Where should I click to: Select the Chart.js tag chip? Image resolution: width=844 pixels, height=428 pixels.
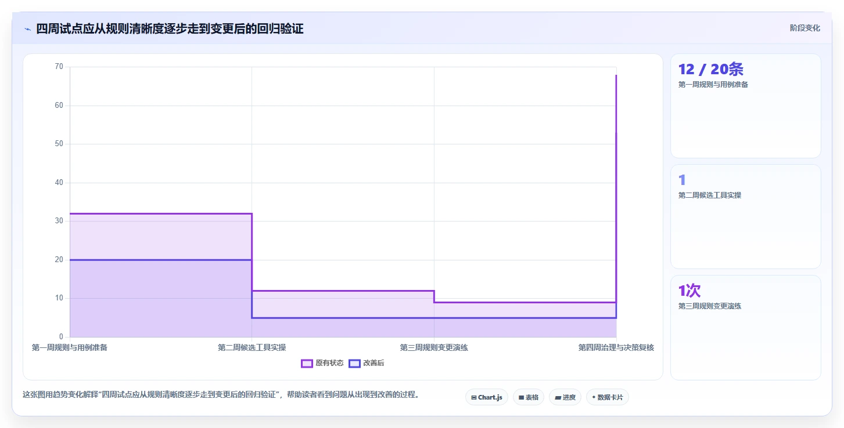pos(487,397)
